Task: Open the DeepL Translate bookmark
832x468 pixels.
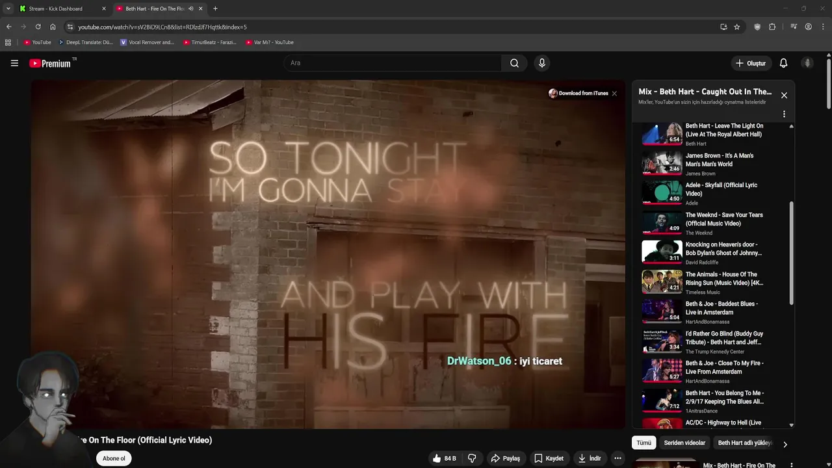Action: [x=86, y=42]
